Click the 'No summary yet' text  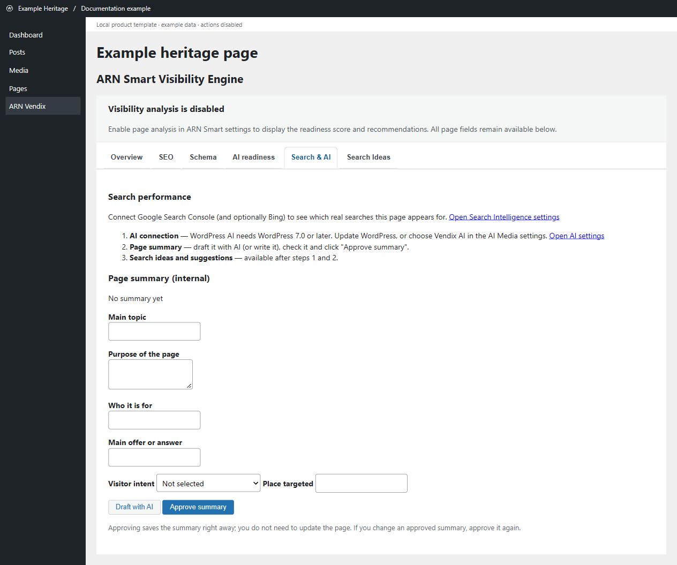click(x=136, y=298)
